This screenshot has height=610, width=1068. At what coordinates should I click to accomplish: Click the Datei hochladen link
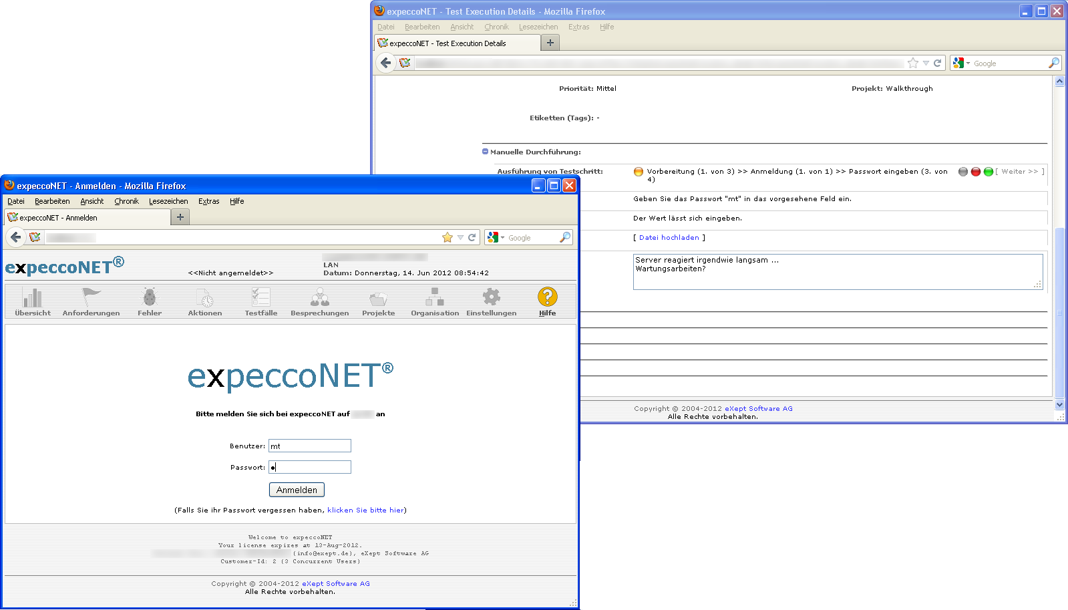(x=669, y=238)
